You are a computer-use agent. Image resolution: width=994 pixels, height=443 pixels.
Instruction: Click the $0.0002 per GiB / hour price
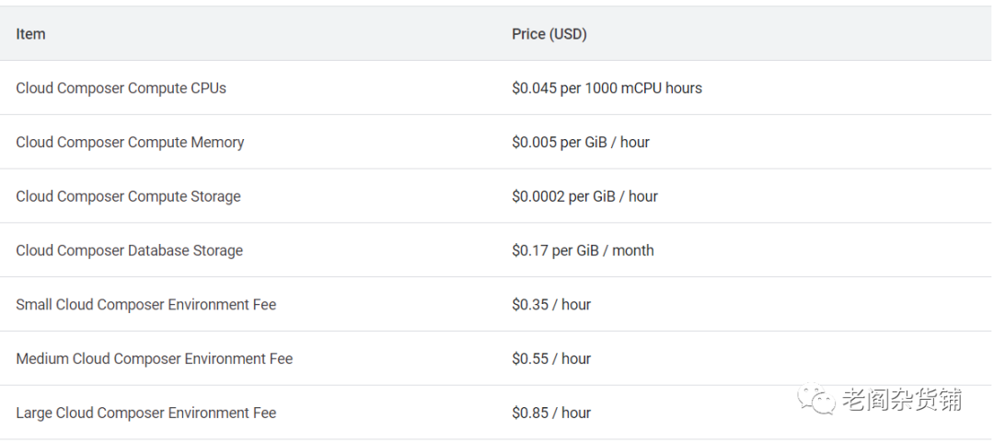(584, 196)
